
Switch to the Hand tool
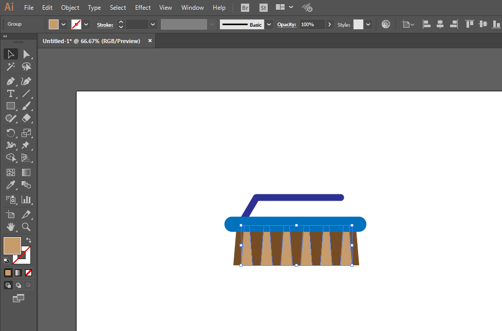pyautogui.click(x=10, y=226)
